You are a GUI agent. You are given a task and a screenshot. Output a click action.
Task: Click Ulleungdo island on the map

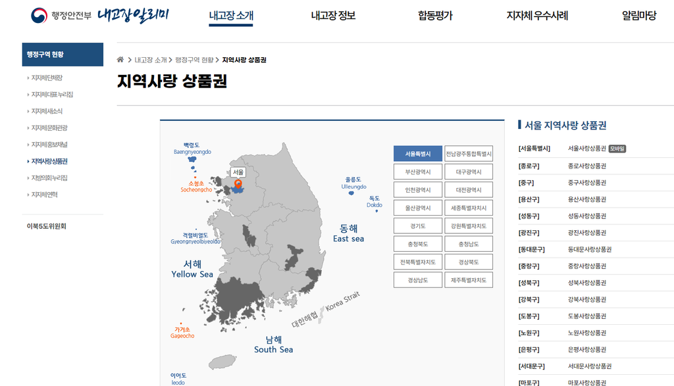coord(351,193)
